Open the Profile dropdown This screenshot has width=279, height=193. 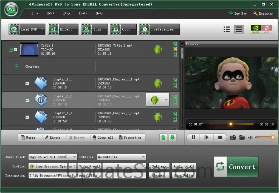click(87, 166)
